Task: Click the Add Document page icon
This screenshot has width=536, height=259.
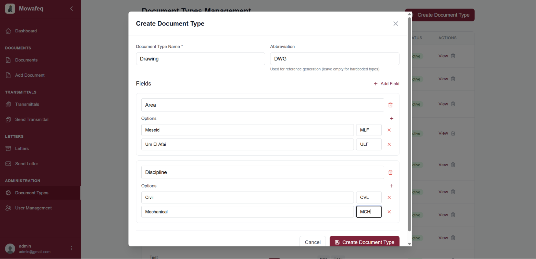Action: coord(8,75)
